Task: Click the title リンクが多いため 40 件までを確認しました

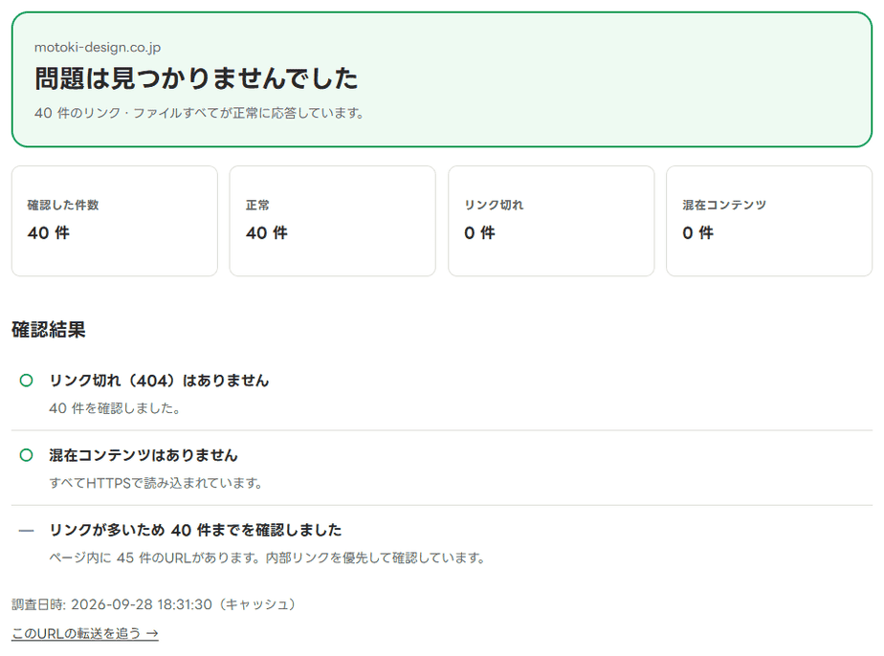Action: (x=195, y=530)
